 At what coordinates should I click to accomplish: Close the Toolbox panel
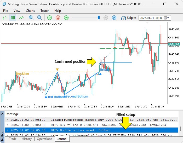pyautogui.click(x=2, y=113)
